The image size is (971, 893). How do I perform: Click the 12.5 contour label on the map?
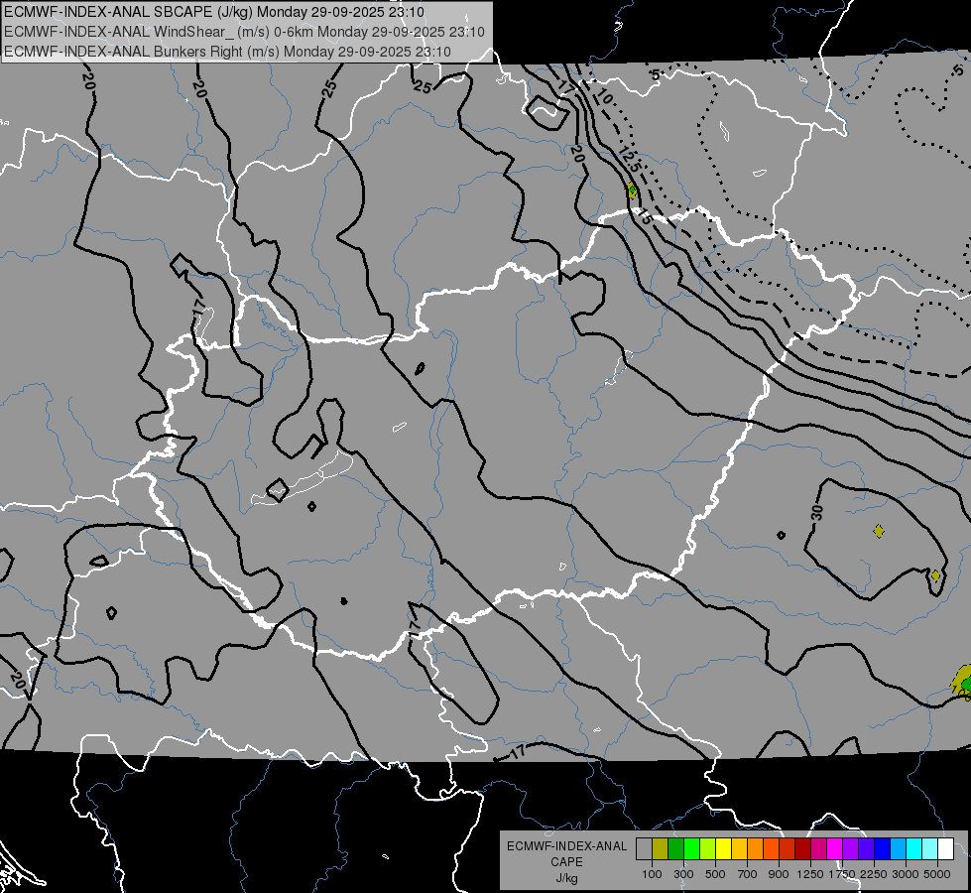click(629, 162)
